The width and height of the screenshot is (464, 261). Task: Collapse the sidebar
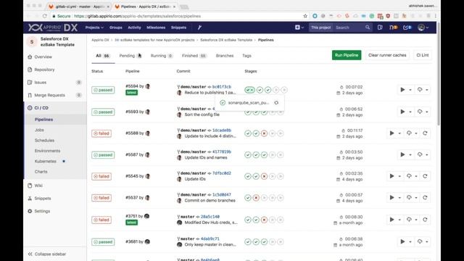click(47, 254)
